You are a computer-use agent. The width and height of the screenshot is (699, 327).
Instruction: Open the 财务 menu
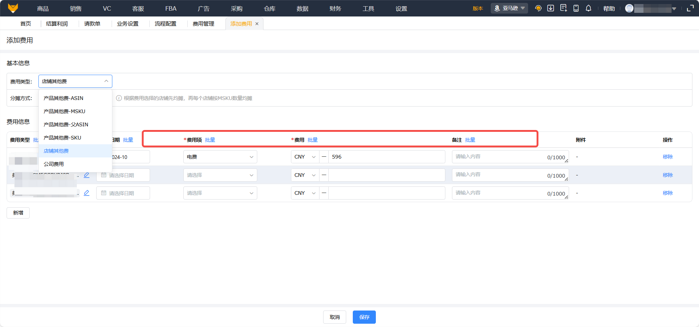pos(335,8)
